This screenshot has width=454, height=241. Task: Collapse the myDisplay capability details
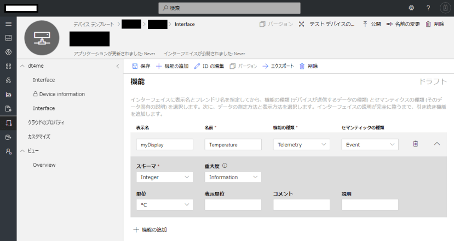point(437,144)
